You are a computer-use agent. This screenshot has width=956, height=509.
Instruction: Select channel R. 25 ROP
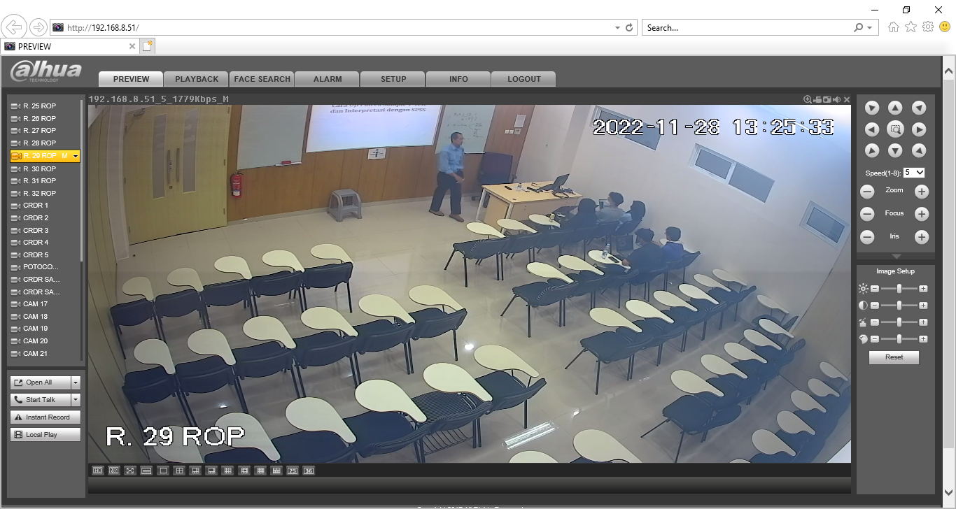tap(39, 106)
